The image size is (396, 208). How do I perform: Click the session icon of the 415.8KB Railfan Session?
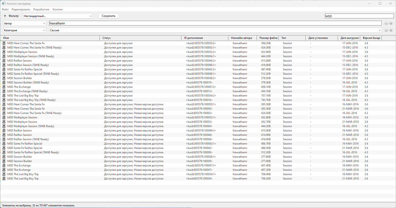[4, 61]
